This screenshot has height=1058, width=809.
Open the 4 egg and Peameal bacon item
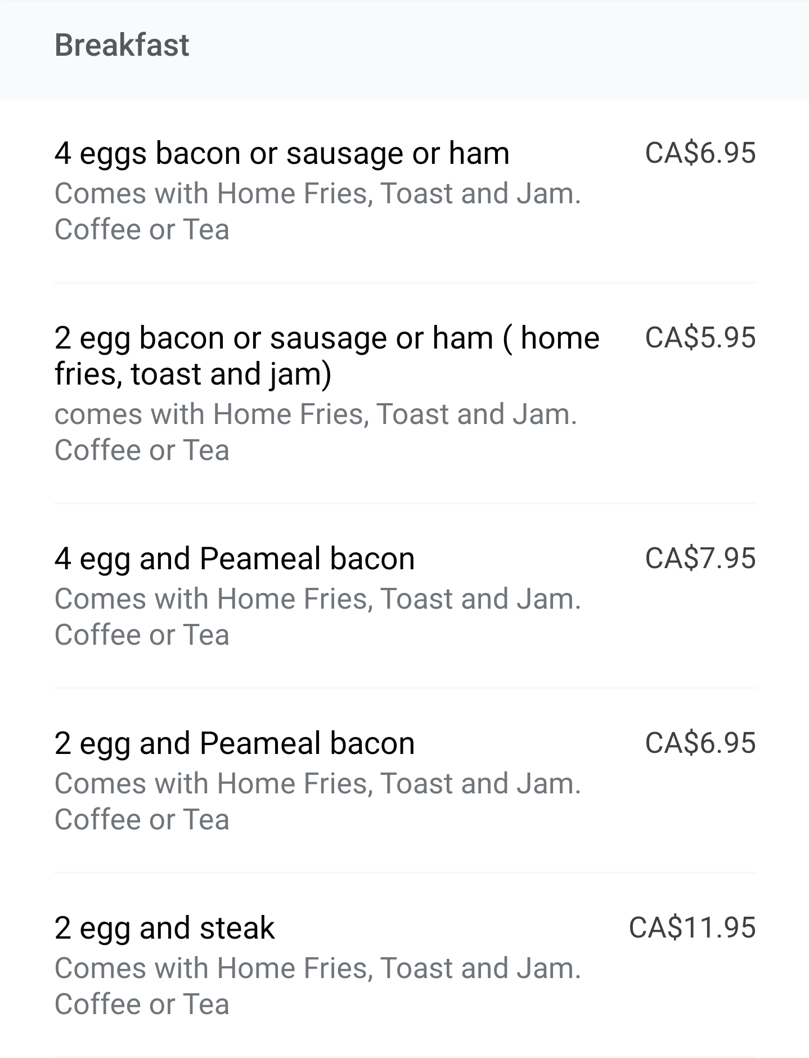pos(235,559)
